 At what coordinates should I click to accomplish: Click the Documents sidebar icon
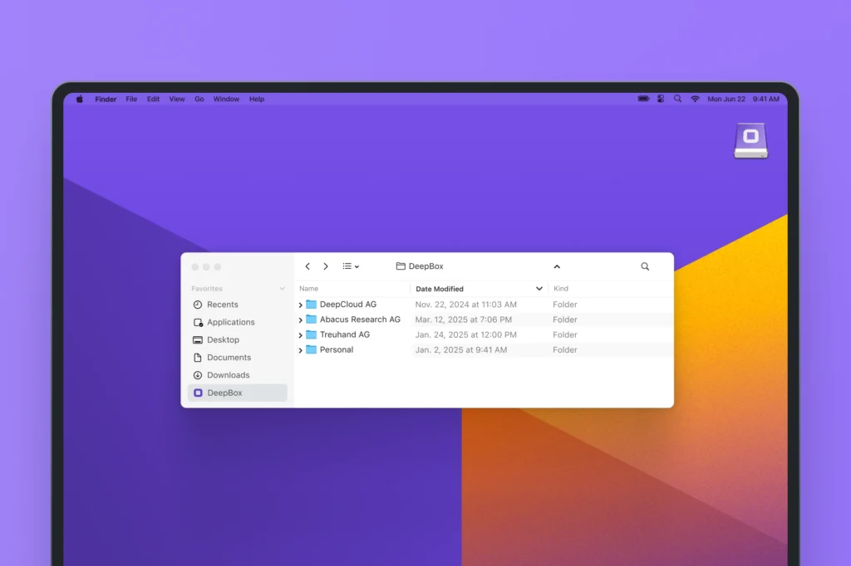tap(198, 358)
